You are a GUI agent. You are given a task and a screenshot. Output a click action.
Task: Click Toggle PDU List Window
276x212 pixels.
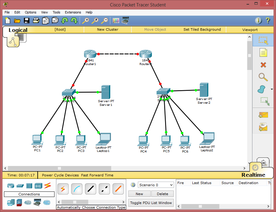coord(151,203)
